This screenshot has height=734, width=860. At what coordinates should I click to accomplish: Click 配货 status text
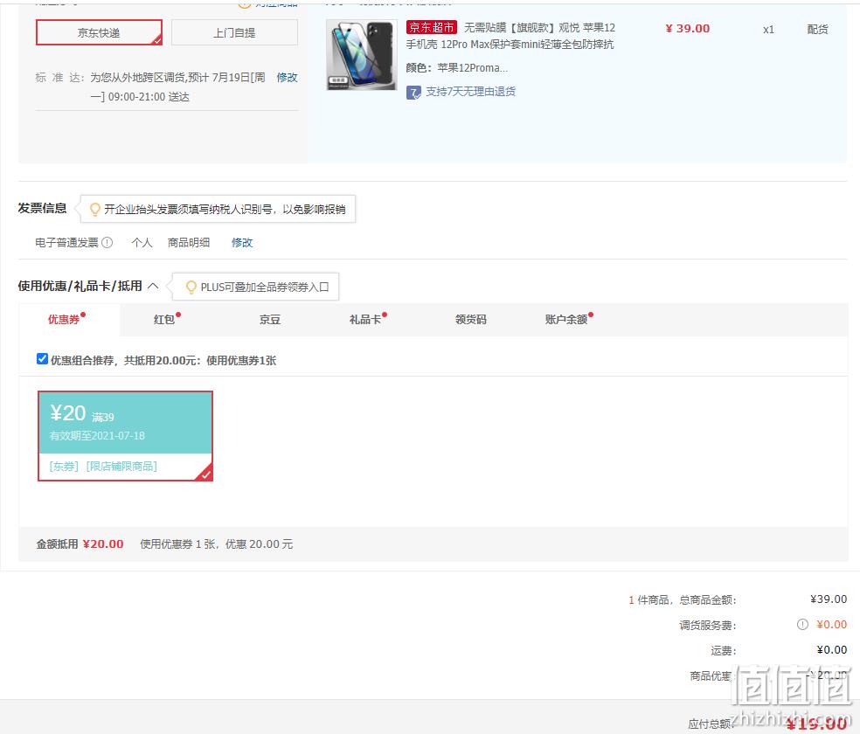click(817, 29)
